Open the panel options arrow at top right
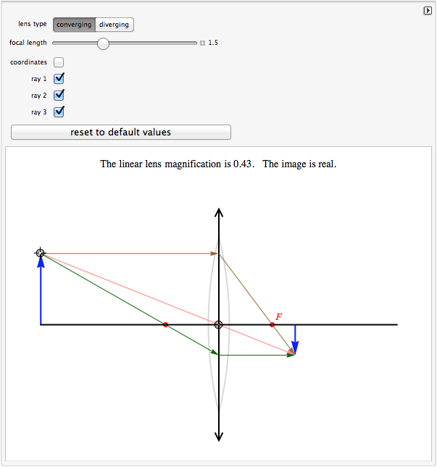This screenshot has height=467, width=437. [x=428, y=11]
